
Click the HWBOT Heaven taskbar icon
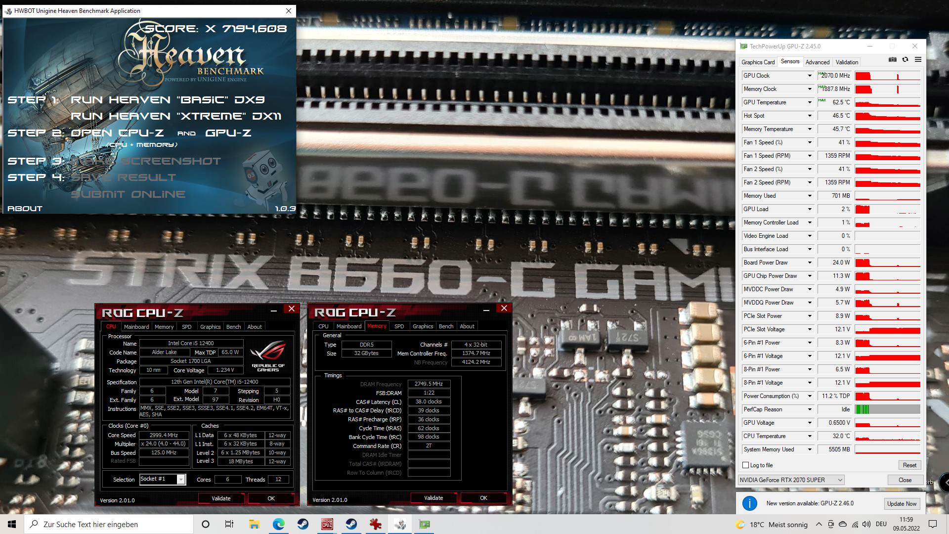400,524
